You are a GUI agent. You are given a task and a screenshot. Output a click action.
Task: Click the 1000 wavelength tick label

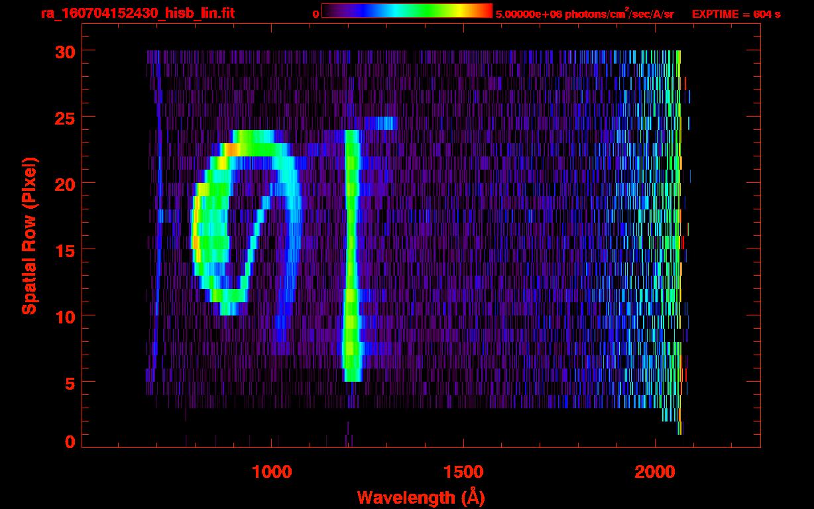tap(272, 472)
